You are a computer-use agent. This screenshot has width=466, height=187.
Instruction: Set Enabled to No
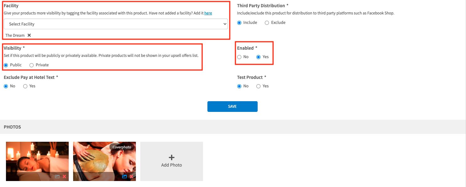click(x=239, y=57)
